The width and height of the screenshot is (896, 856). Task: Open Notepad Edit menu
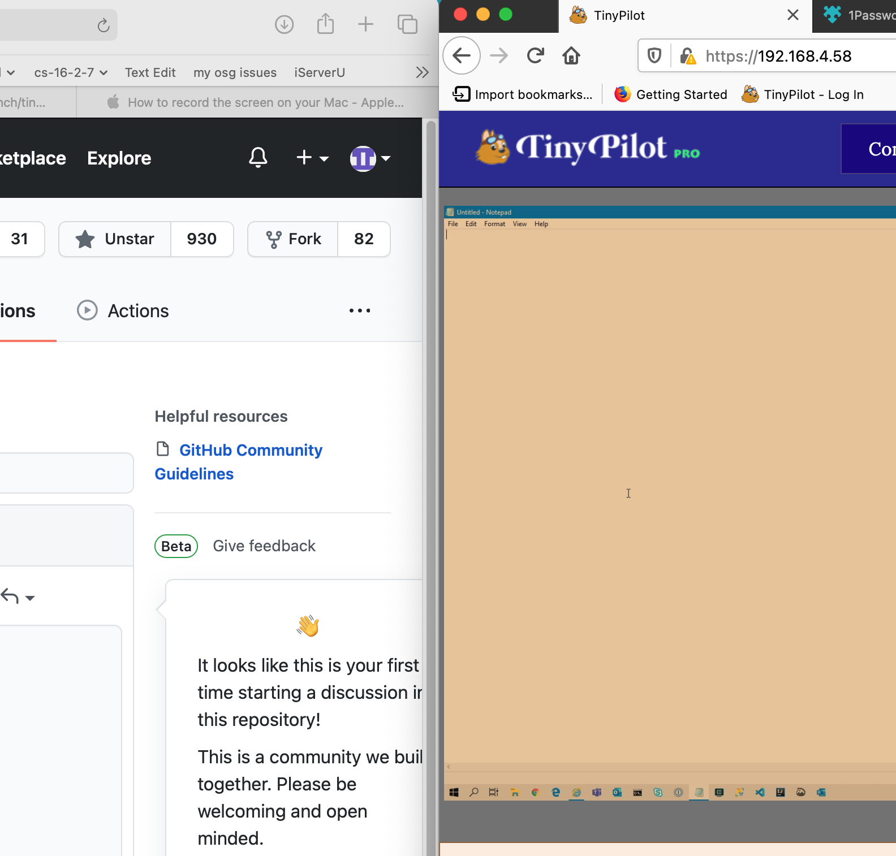point(471,224)
